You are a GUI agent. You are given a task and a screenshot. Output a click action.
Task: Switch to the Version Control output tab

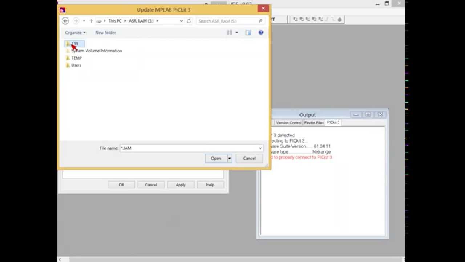[x=288, y=123]
